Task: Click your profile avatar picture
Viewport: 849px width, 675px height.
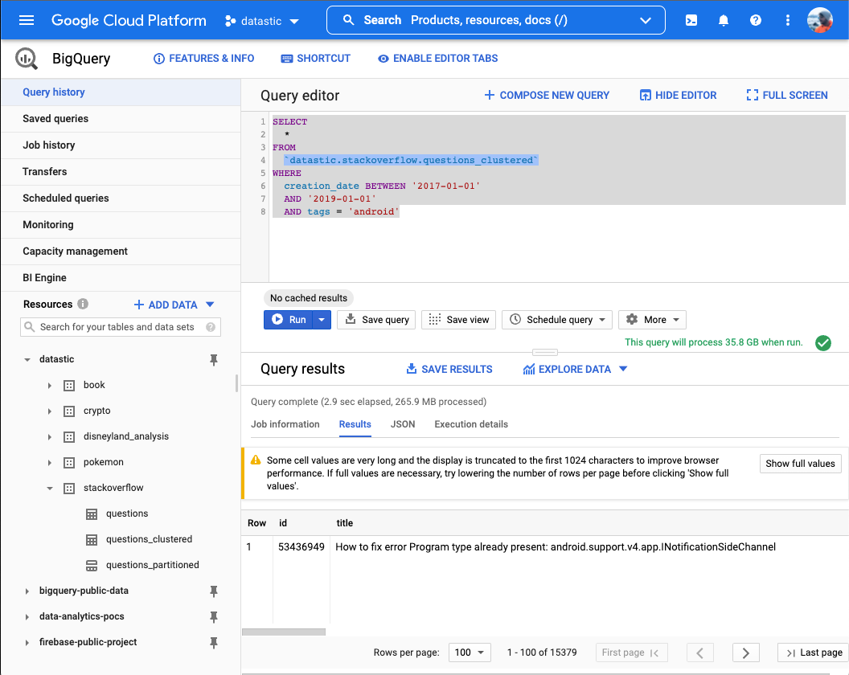Action: [x=819, y=20]
